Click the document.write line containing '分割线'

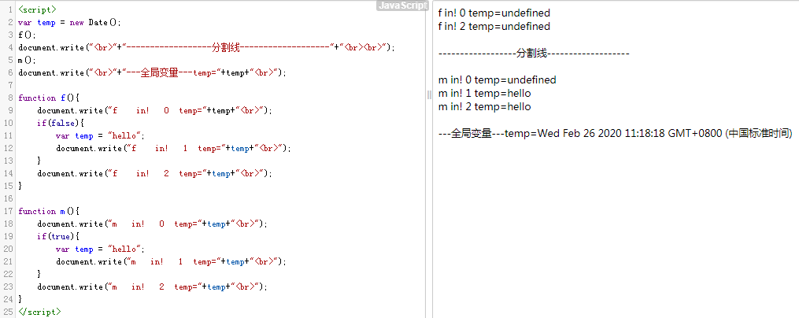tap(206, 47)
